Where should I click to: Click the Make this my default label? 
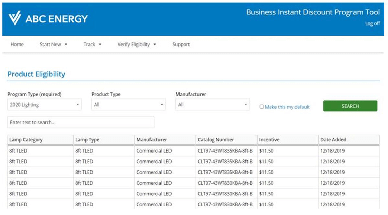pyautogui.click(x=287, y=107)
